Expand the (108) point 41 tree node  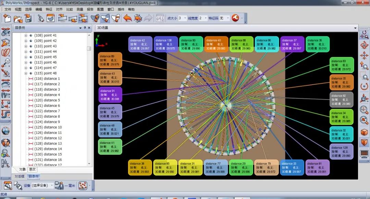tap(26, 36)
